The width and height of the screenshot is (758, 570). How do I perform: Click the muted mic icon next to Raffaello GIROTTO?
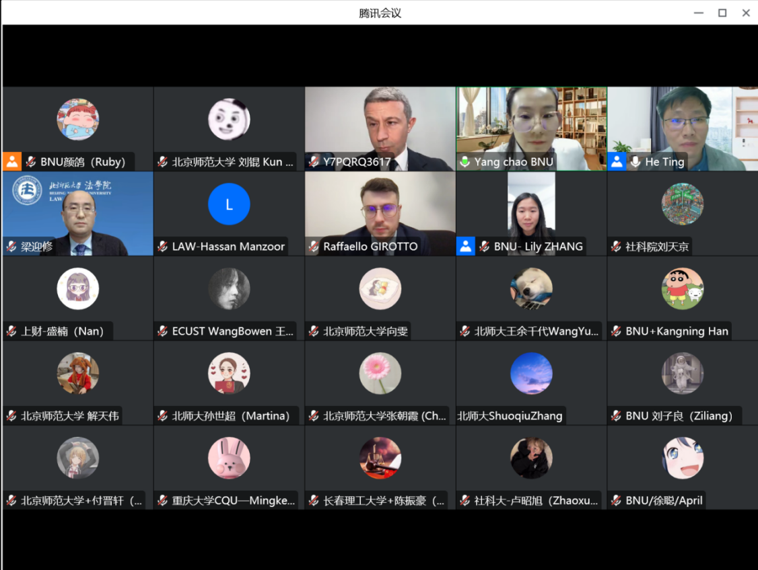tap(314, 247)
